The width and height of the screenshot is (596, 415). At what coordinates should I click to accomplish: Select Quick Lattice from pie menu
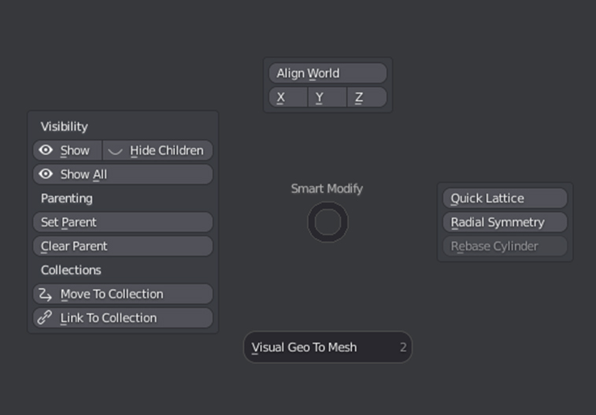[x=505, y=198]
